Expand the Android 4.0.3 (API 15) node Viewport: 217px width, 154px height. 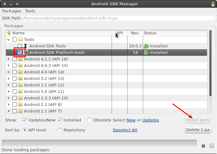[8, 65]
